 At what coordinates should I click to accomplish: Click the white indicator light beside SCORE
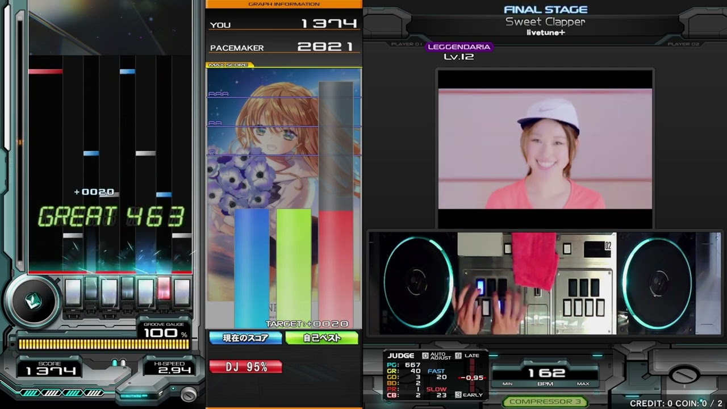tap(123, 362)
